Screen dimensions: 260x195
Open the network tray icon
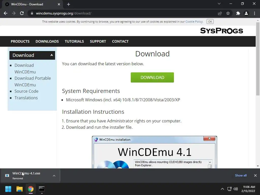coord(229,189)
